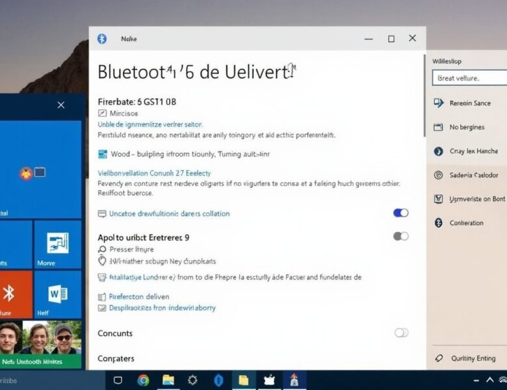The height and width of the screenshot is (390, 507).
Task: Open the 'Firefercton deliven' link
Action: (139, 296)
